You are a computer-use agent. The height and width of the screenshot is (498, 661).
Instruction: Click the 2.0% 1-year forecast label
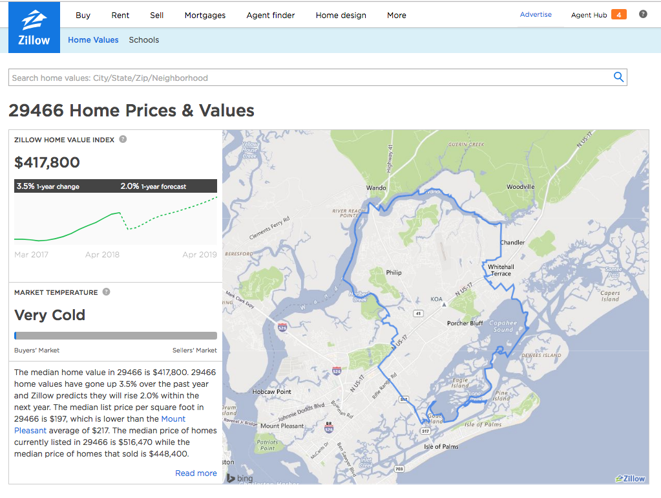click(153, 186)
